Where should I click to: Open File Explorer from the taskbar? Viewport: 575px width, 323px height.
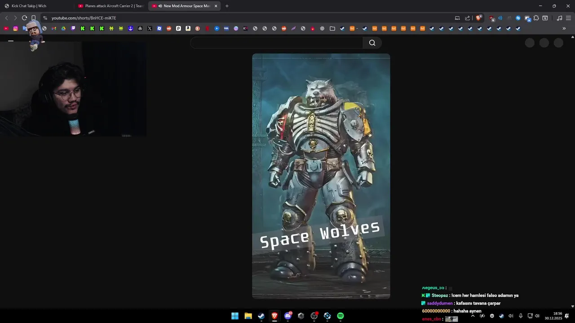(x=248, y=316)
